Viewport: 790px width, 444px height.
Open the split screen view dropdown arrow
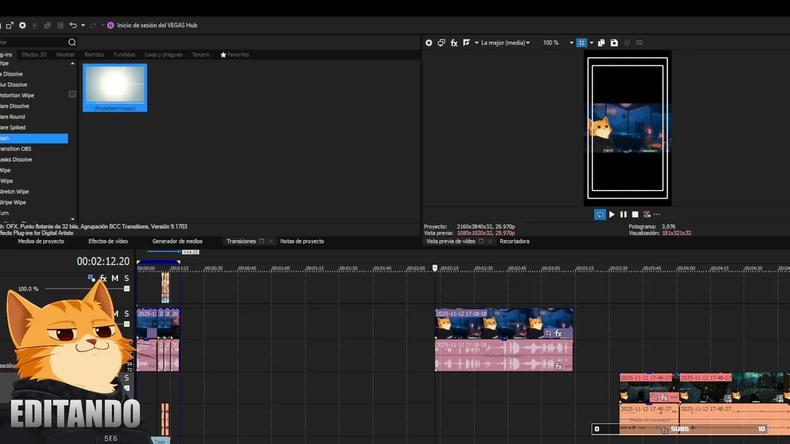pyautogui.click(x=476, y=43)
